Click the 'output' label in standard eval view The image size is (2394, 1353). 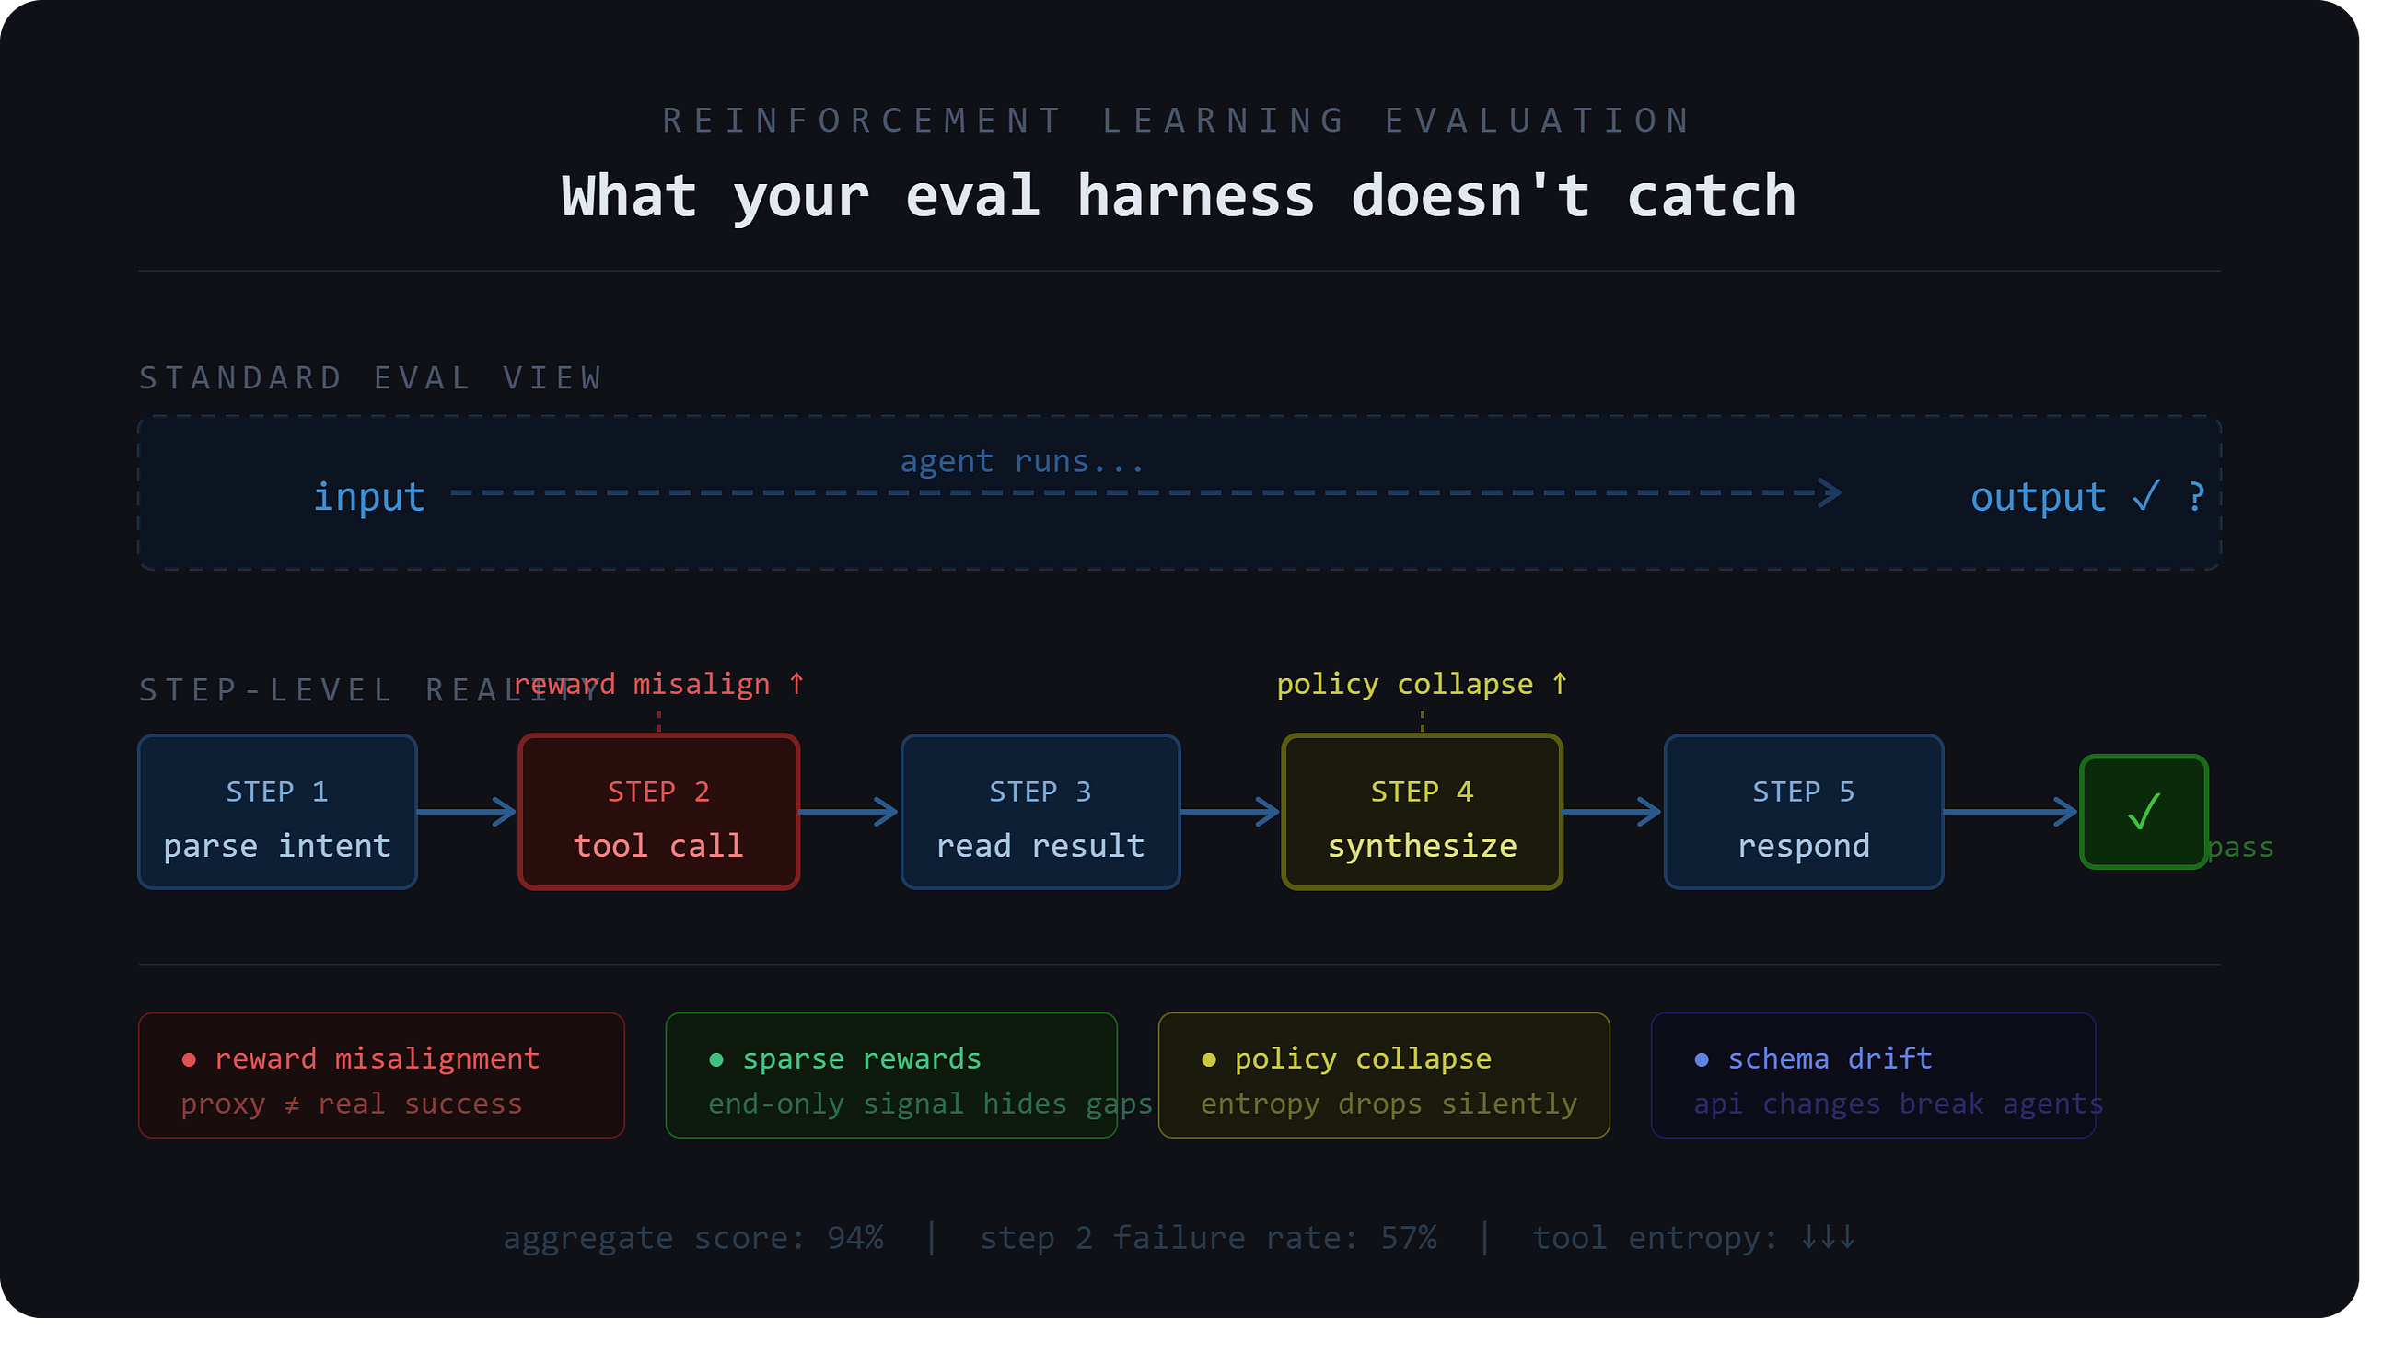click(2038, 497)
